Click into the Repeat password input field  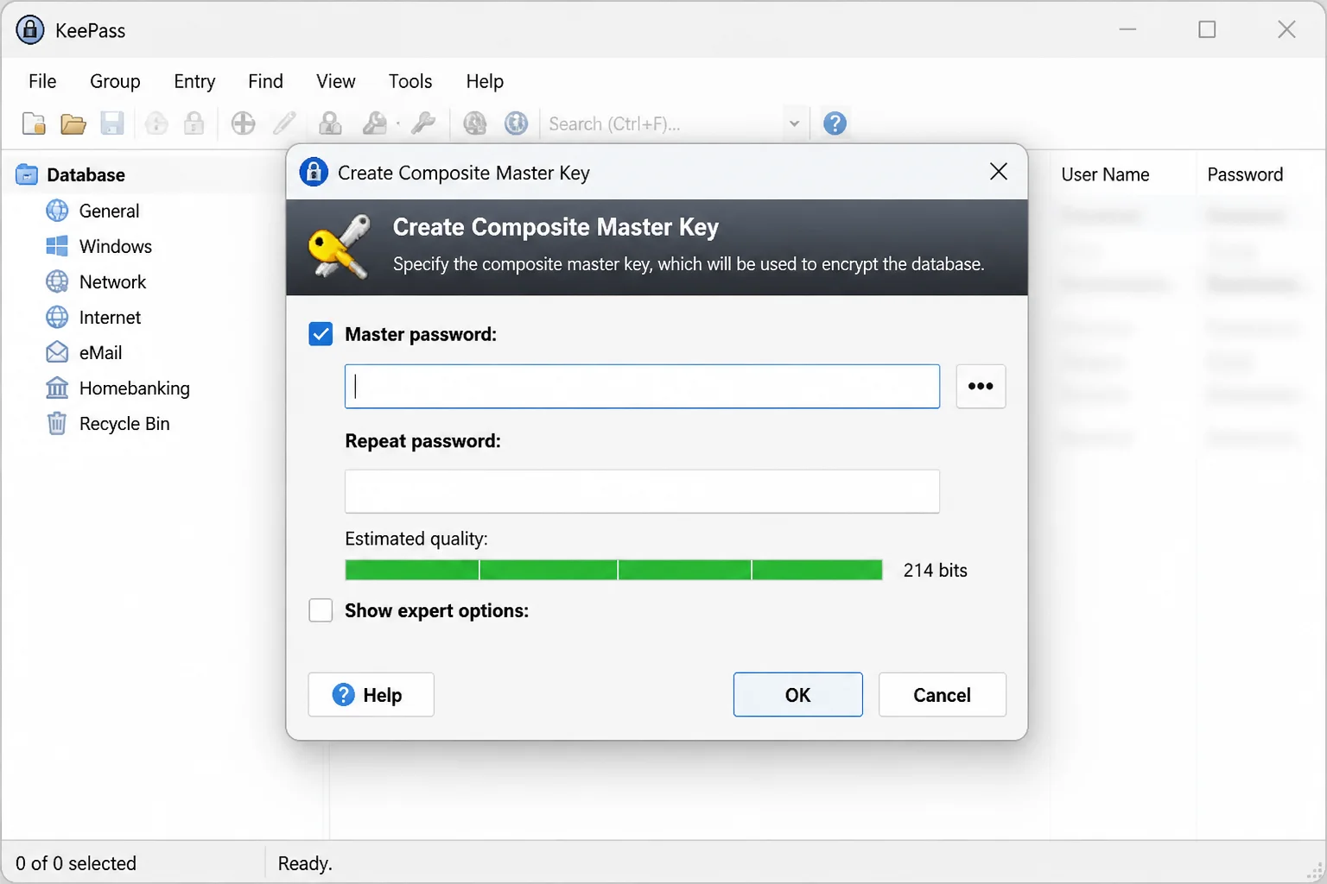point(642,491)
